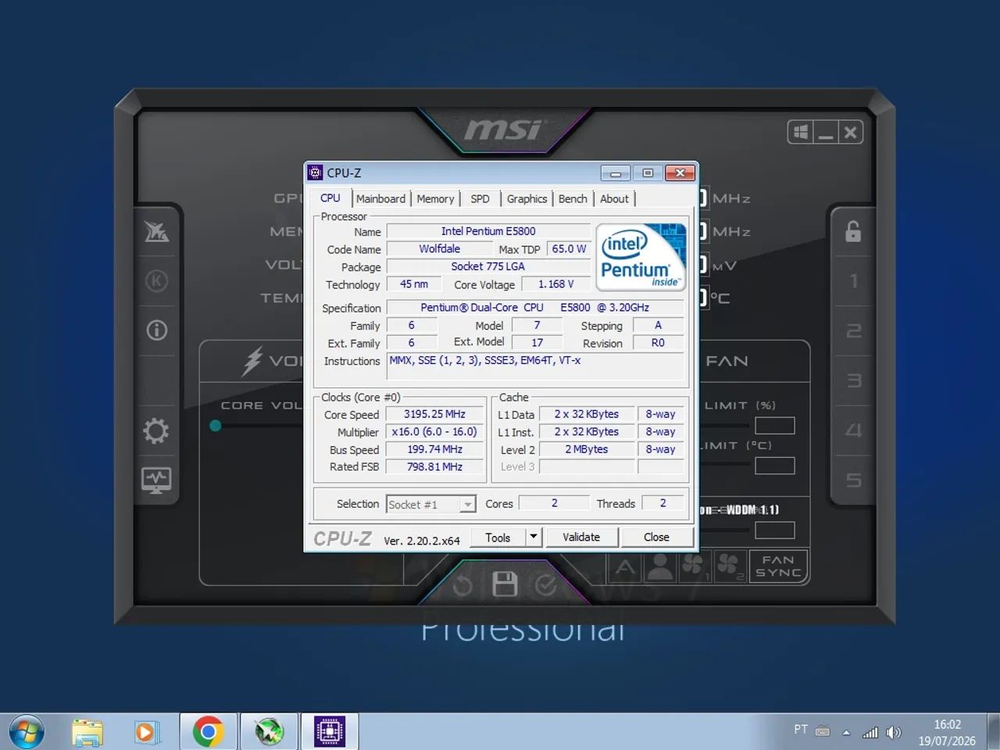Minimize the CPU-Z window
This screenshot has width=1000, height=750.
[616, 173]
